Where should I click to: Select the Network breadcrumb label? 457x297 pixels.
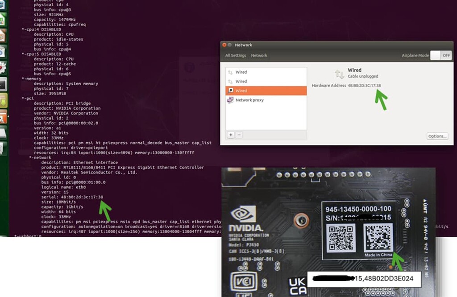[259, 55]
